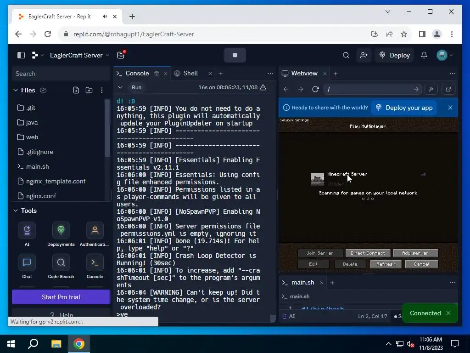Invite collaborators with the add-person icon

(x=364, y=55)
